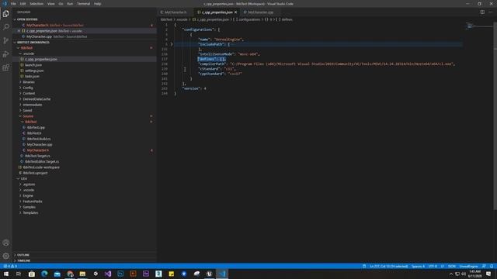This screenshot has height=279, width=497.
Task: Click the Split Editor Right icon
Action: coord(482,12)
